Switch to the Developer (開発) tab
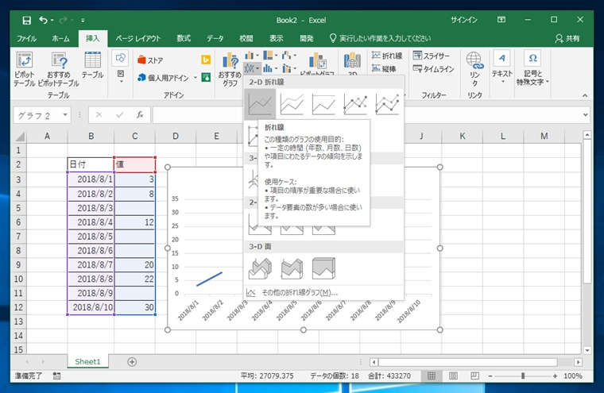Image resolution: width=604 pixels, height=393 pixels. click(307, 38)
